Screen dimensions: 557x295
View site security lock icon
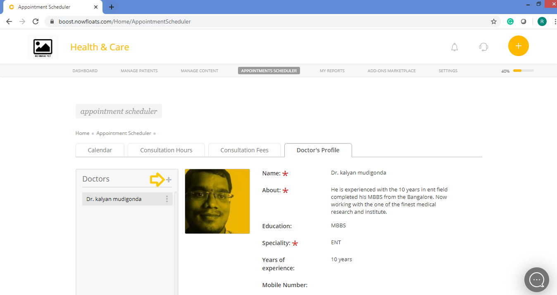tap(52, 21)
